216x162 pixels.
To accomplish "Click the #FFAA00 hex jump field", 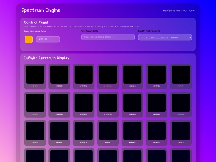I will point(48,39).
